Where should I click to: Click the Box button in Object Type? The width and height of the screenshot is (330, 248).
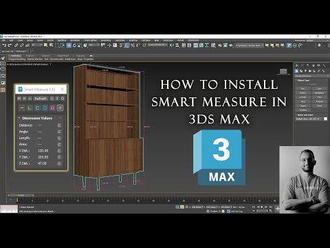tap(303, 89)
